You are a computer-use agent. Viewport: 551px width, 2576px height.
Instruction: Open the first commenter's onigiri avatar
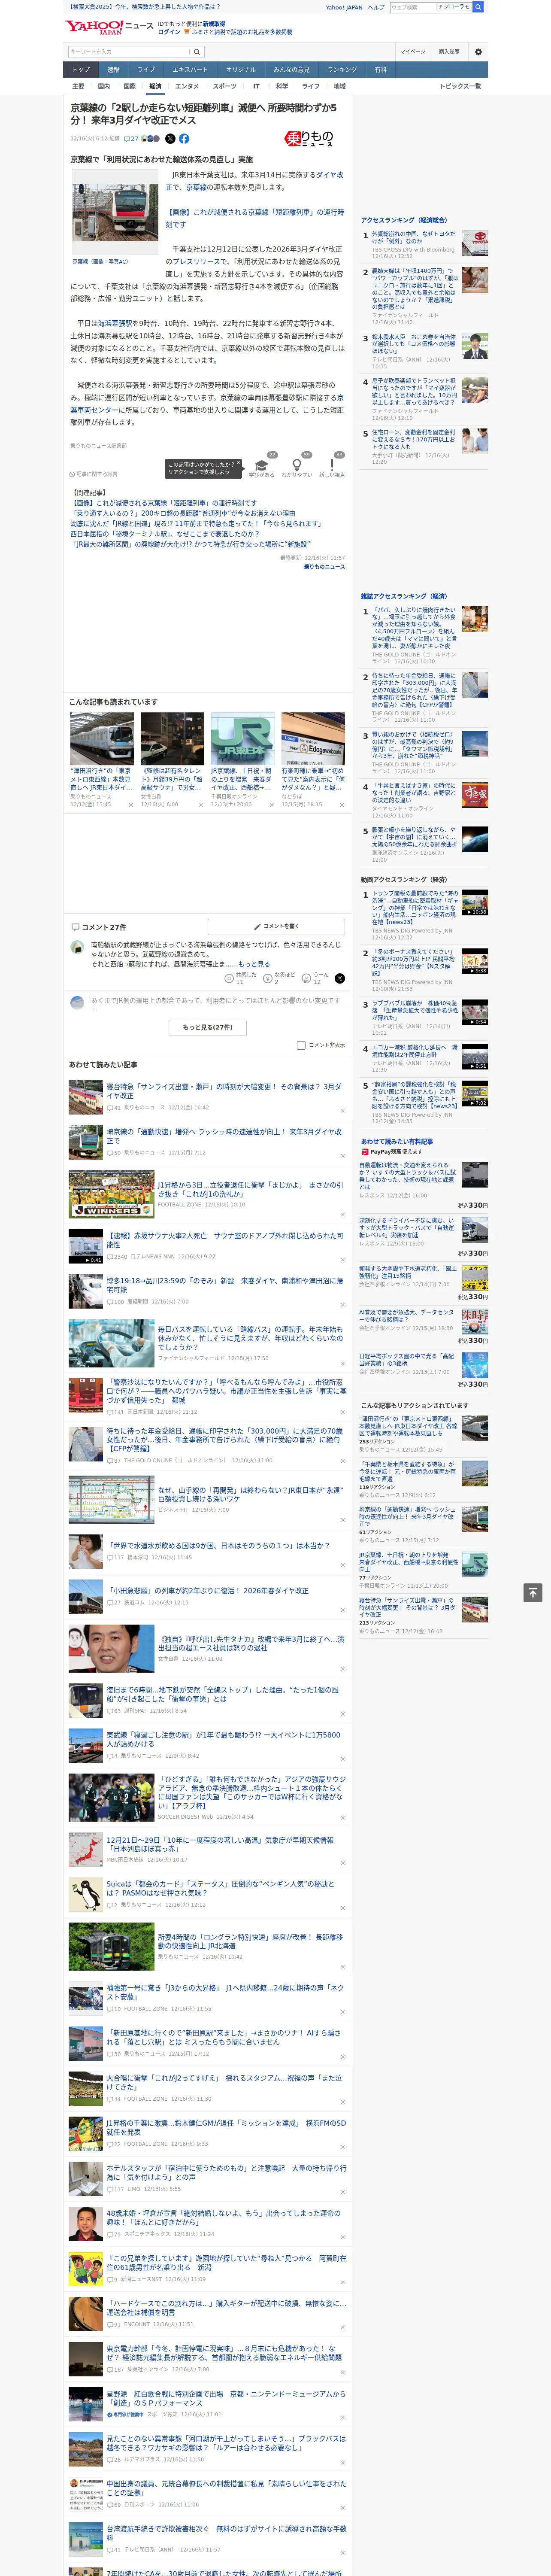(x=77, y=947)
